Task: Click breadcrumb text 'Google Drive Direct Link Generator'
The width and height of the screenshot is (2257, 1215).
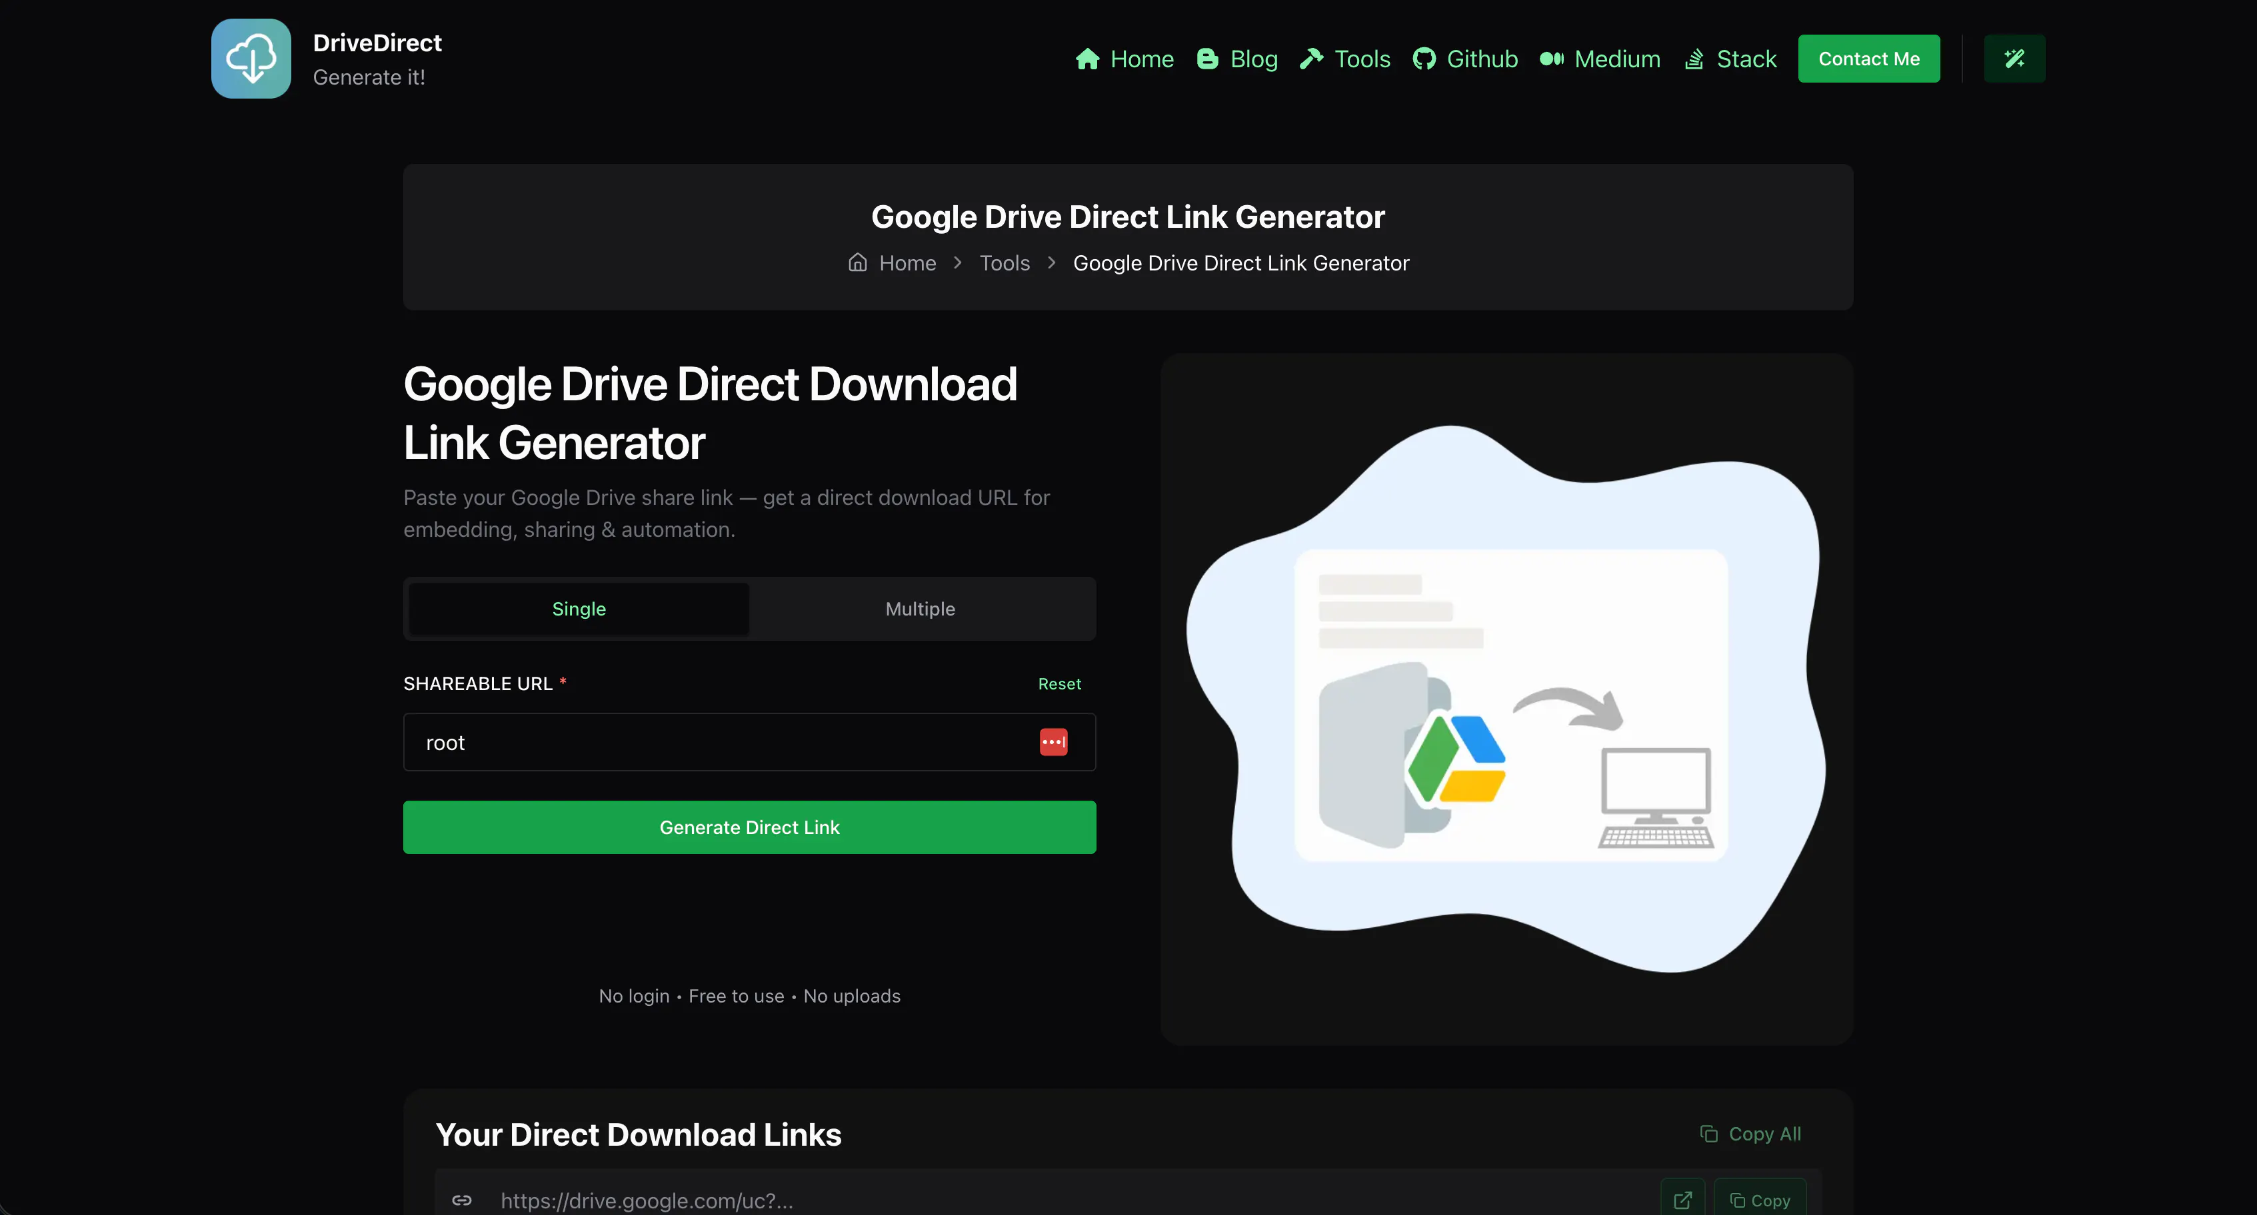Action: pyautogui.click(x=1240, y=262)
